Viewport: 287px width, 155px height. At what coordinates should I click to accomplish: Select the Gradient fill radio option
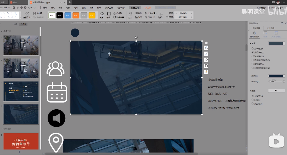click(x=253, y=56)
